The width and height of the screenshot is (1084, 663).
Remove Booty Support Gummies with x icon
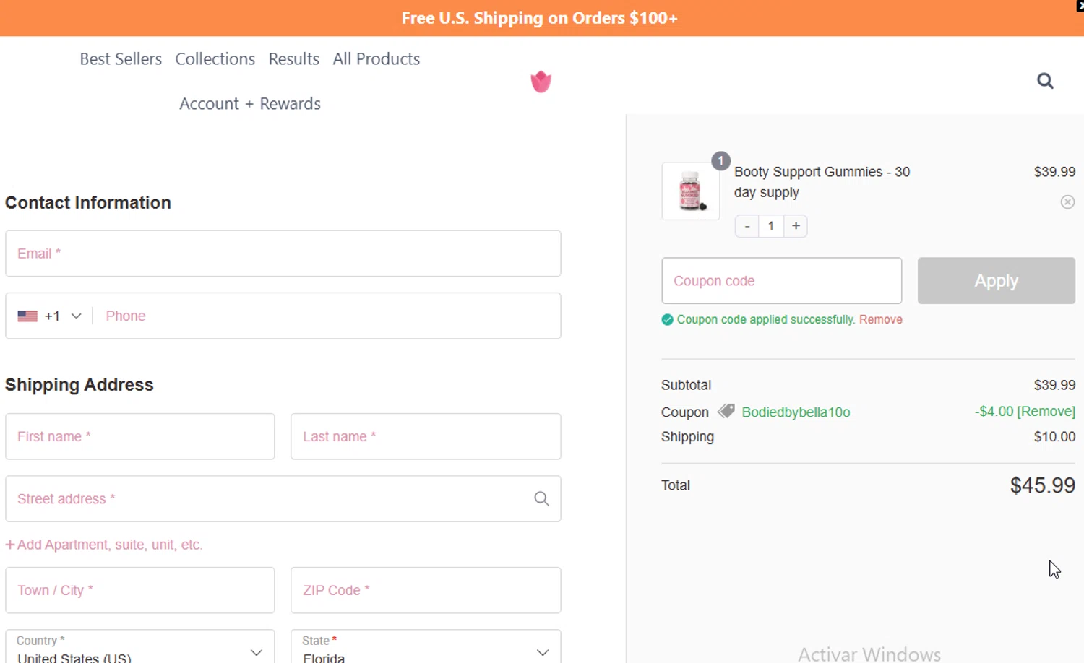1067,202
